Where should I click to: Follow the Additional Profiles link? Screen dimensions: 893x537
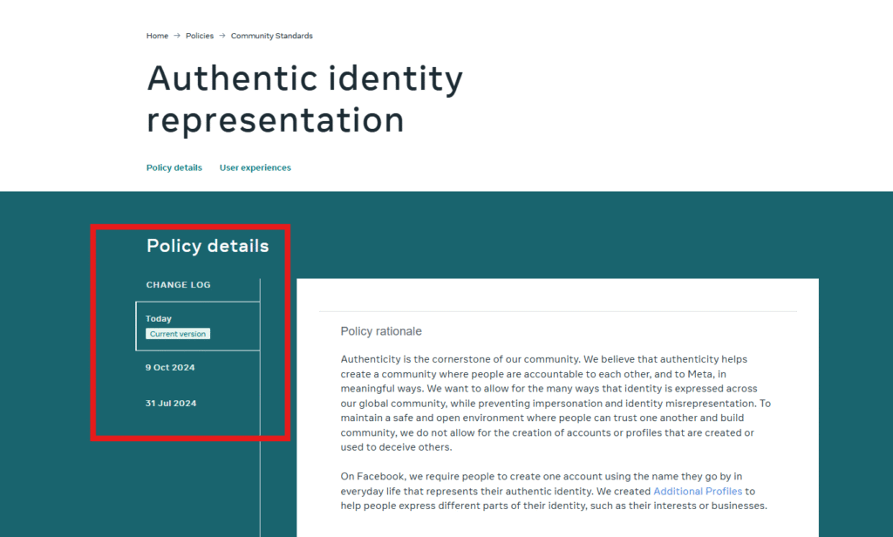pos(698,492)
